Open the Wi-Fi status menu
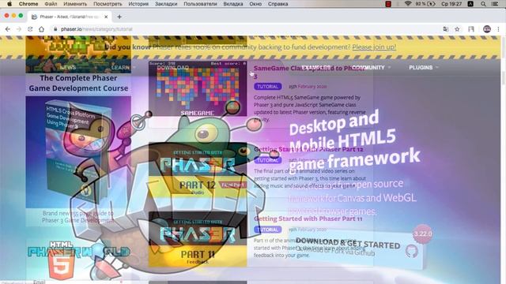The height and width of the screenshot is (284, 506). coord(408,4)
